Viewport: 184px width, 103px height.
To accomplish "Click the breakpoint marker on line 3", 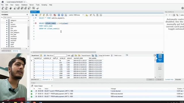I will click(x=36, y=23).
